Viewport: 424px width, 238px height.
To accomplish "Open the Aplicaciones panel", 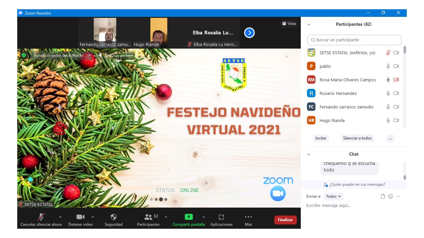I will [221, 220].
